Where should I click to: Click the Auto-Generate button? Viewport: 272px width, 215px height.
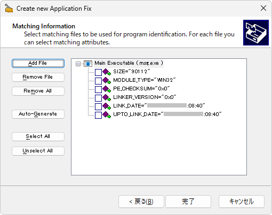38,114
